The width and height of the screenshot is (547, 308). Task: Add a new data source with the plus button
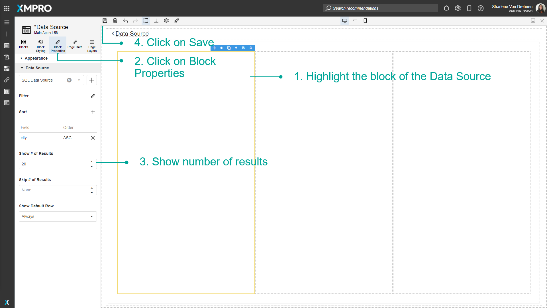[91, 80]
